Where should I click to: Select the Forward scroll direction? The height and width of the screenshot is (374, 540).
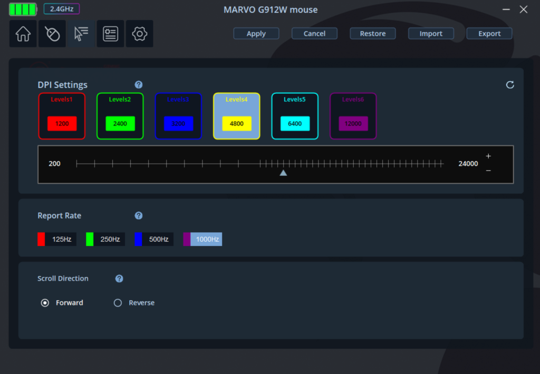(x=45, y=303)
